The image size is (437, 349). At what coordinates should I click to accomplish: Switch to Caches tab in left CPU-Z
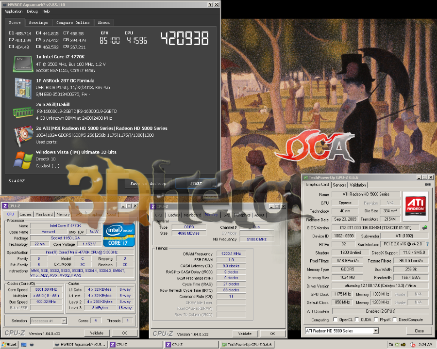click(x=25, y=214)
